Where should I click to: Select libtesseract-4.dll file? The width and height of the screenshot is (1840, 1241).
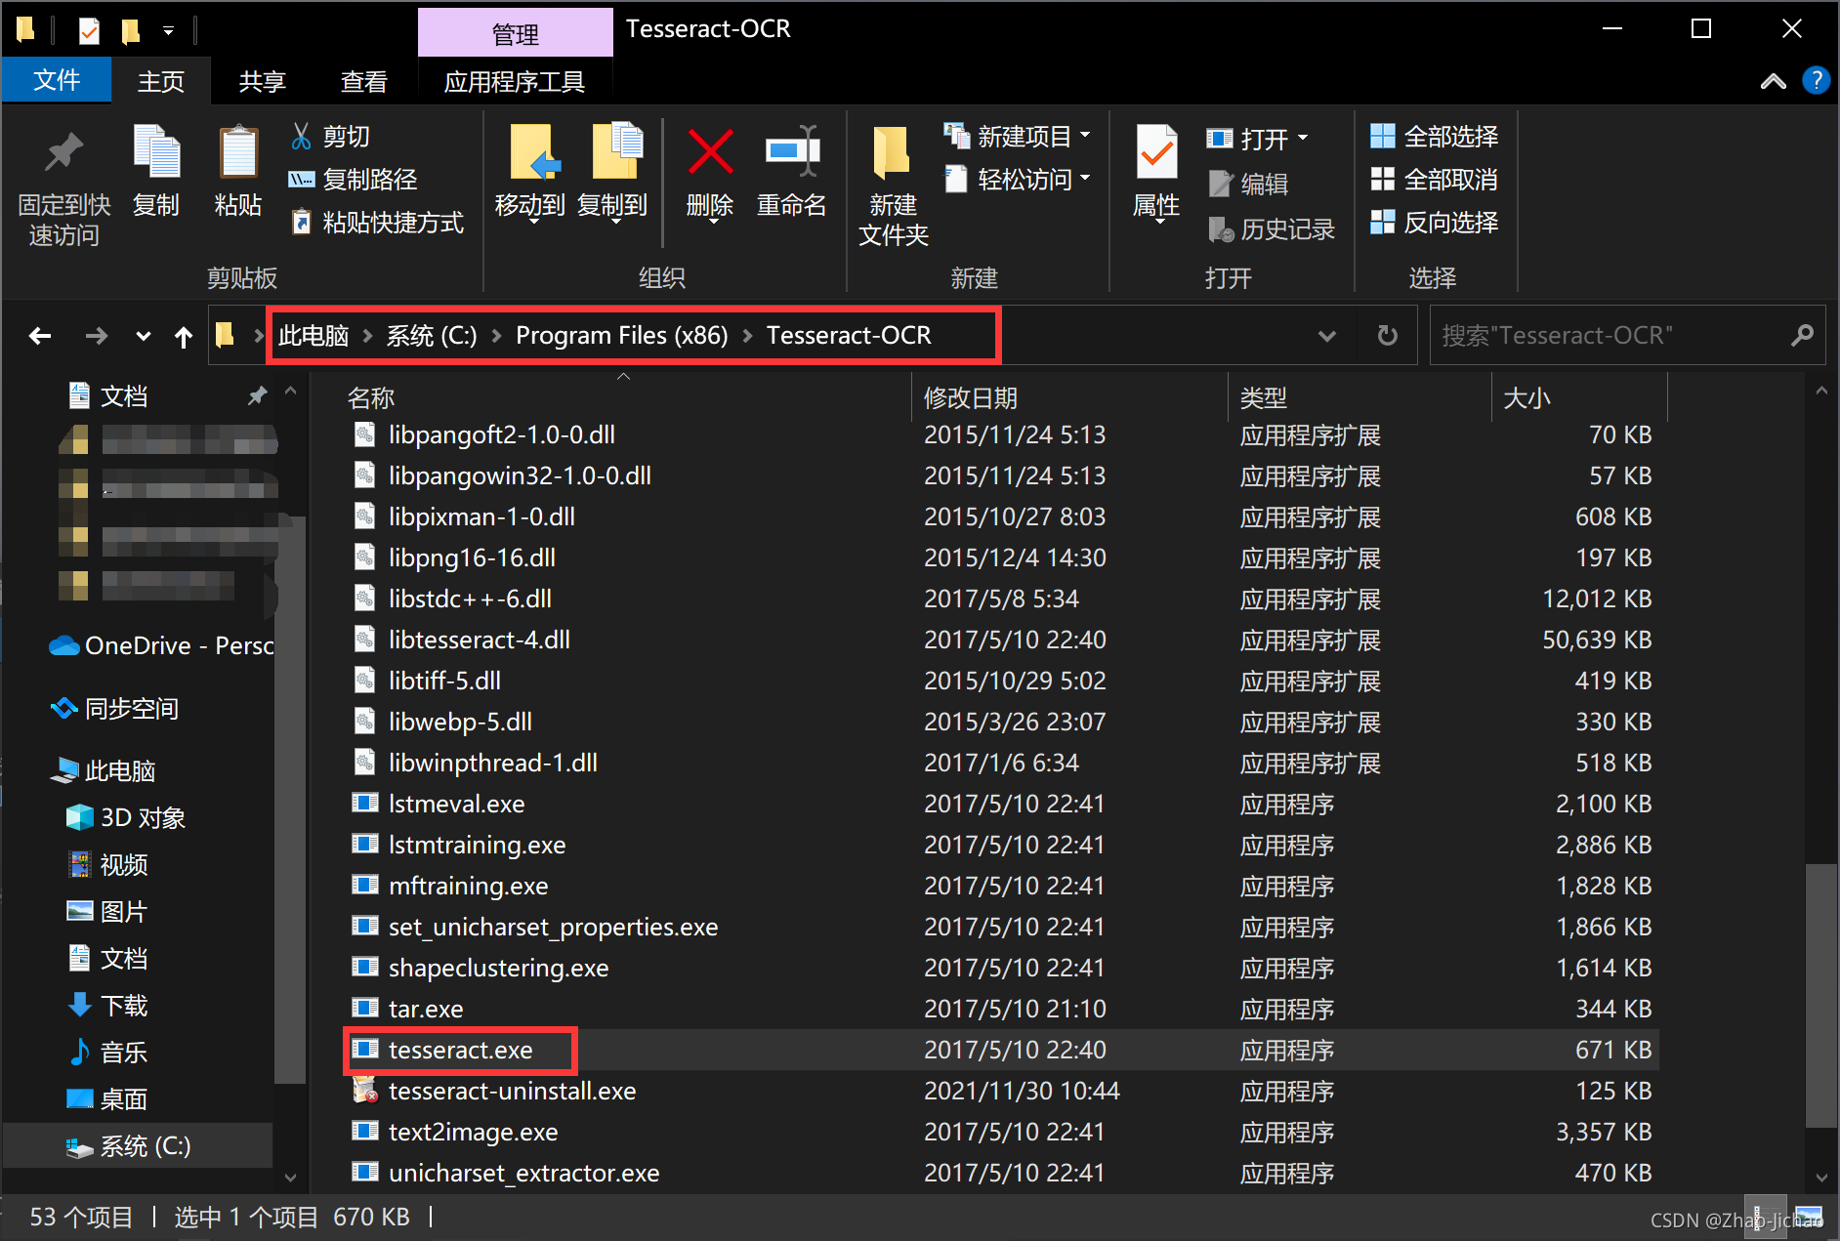tap(479, 640)
